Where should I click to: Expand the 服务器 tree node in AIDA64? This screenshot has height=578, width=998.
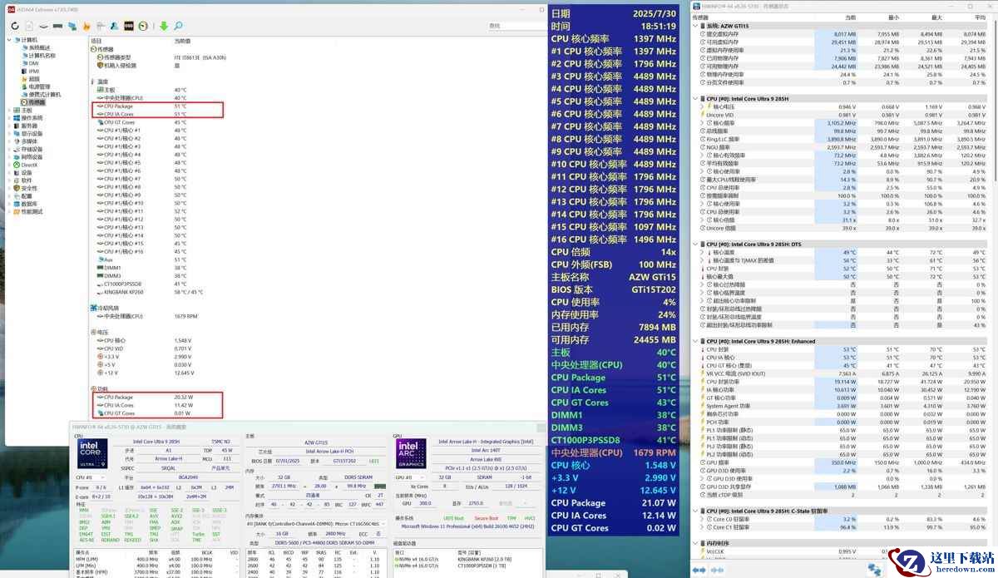pyautogui.click(x=9, y=126)
